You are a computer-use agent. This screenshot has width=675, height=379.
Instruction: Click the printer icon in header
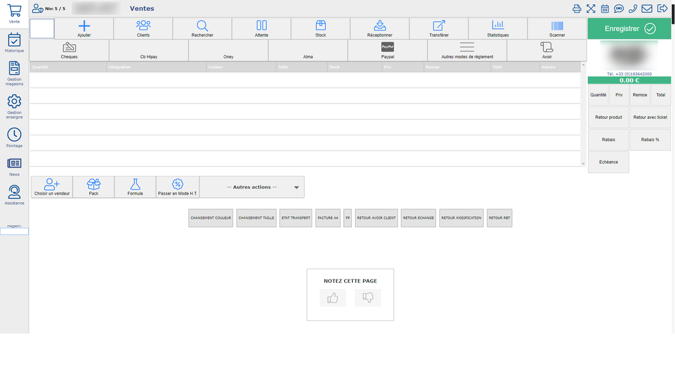point(577,8)
